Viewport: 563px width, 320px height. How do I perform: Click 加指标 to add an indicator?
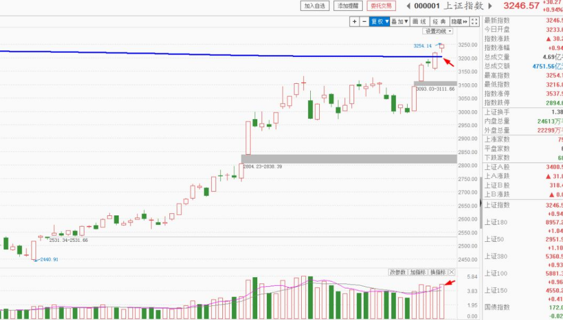coord(418,272)
